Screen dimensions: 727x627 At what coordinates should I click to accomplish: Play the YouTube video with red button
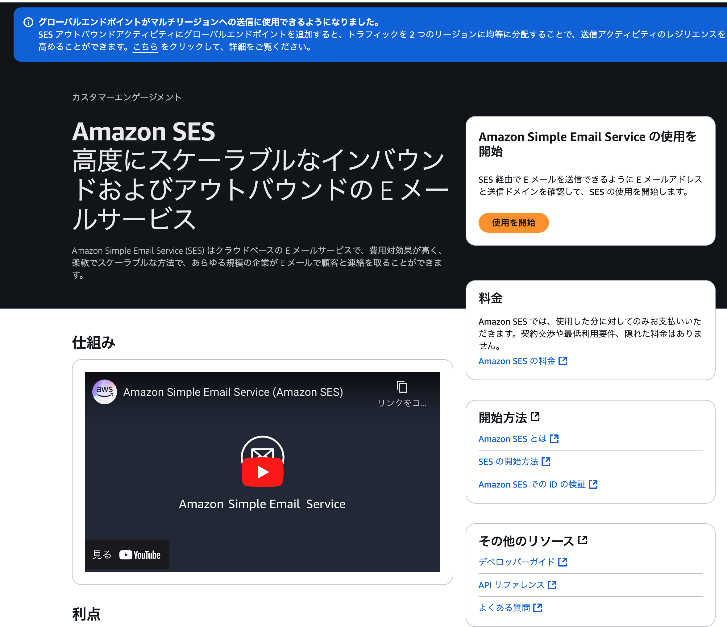[263, 472]
